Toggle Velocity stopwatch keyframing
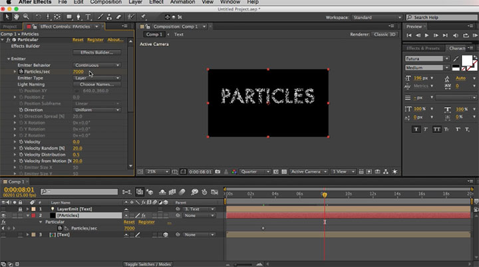Viewport: 479px width, 267px height. pyautogui.click(x=21, y=142)
